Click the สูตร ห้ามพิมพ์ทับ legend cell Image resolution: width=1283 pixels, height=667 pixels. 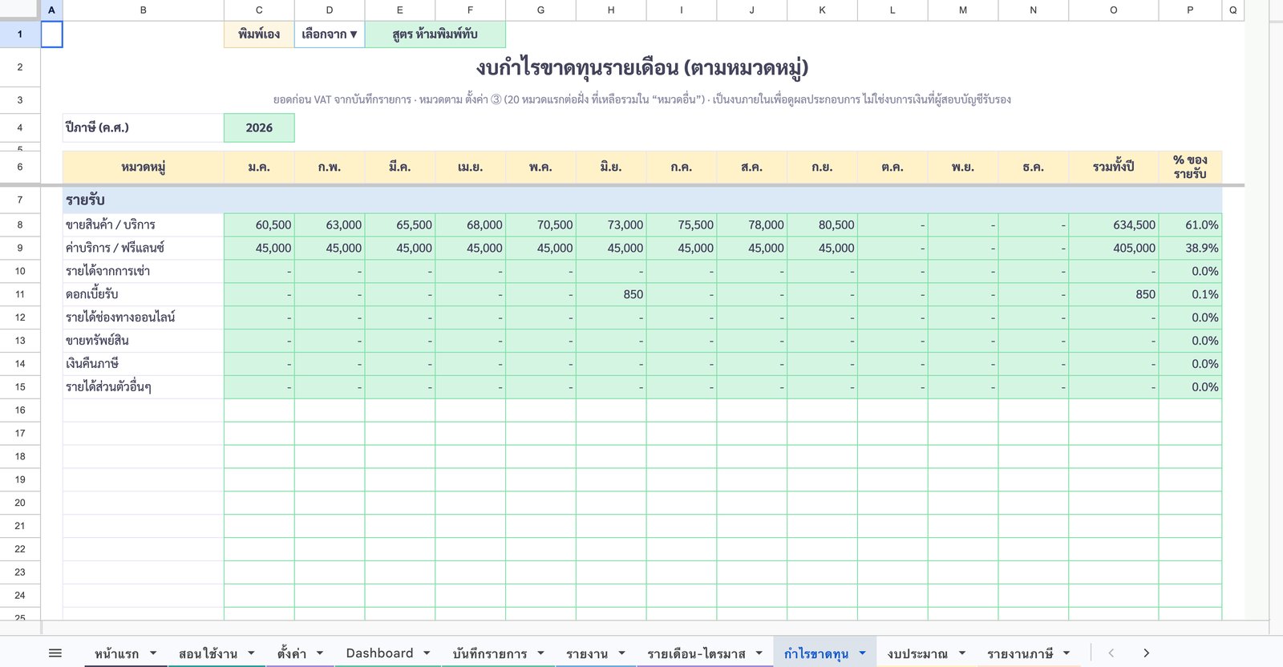tap(435, 34)
